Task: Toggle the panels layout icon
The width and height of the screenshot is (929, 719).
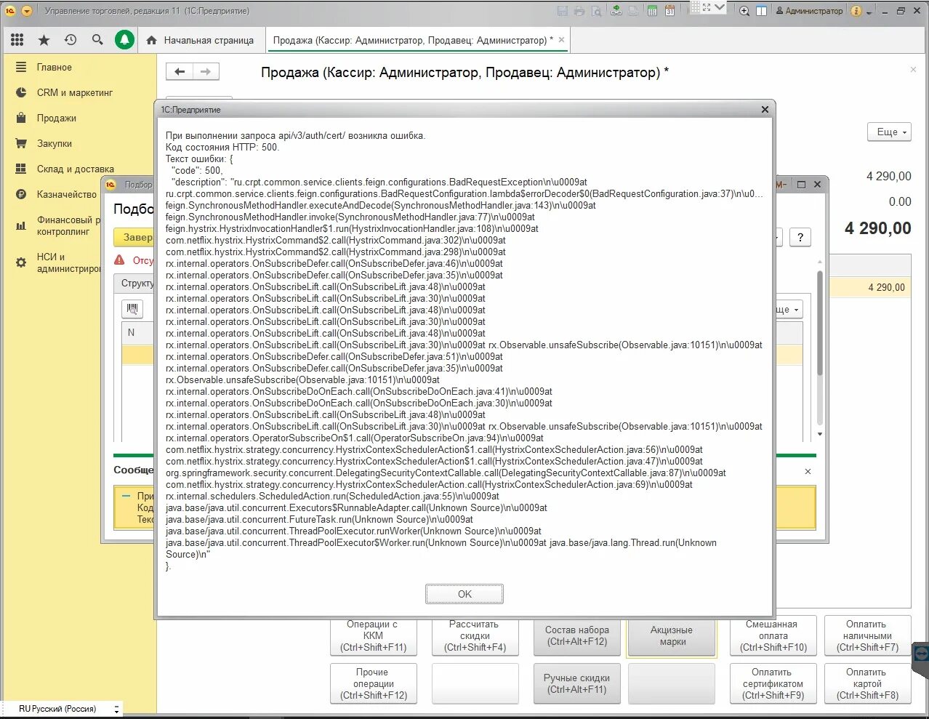Action: coord(762,11)
